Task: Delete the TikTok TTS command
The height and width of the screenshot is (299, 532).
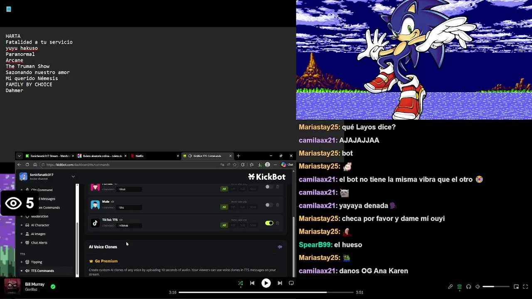Action: coord(278,223)
